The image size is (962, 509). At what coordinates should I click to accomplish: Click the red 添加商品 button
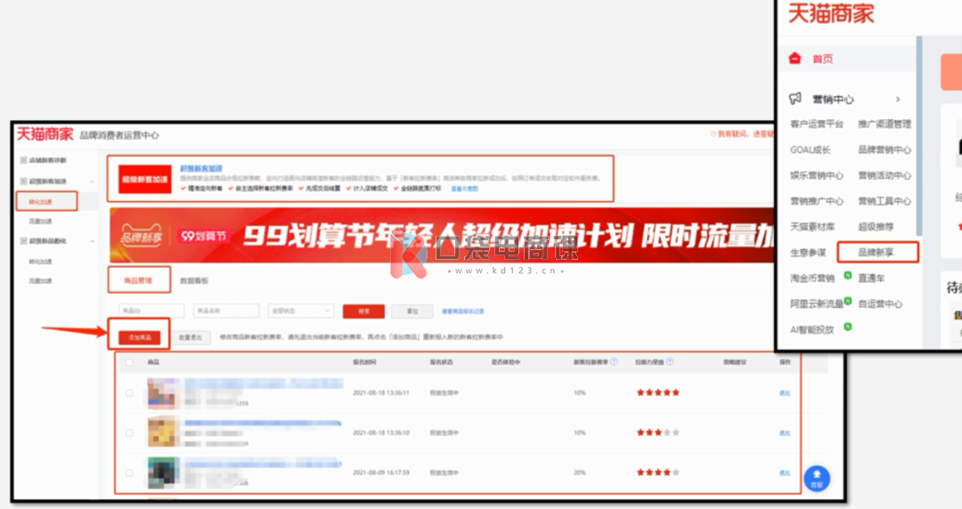(139, 337)
